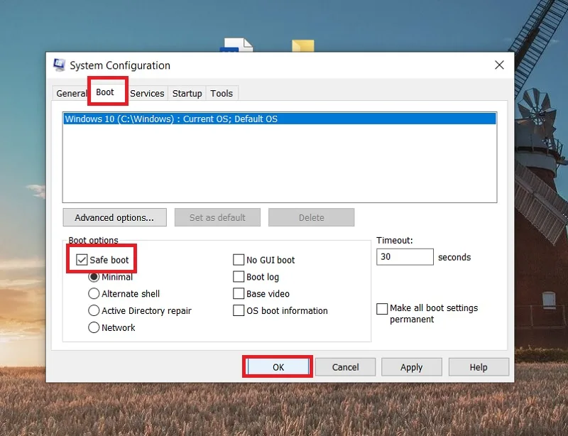This screenshot has height=436, width=568.
Task: Choose Active Directory repair option
Action: pos(94,310)
